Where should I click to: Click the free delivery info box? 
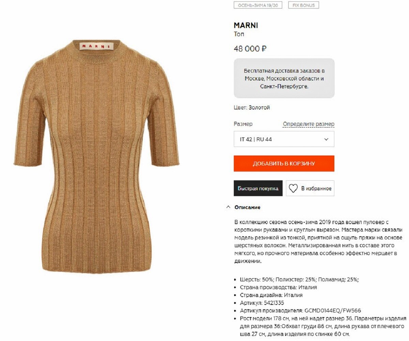coord(284,78)
